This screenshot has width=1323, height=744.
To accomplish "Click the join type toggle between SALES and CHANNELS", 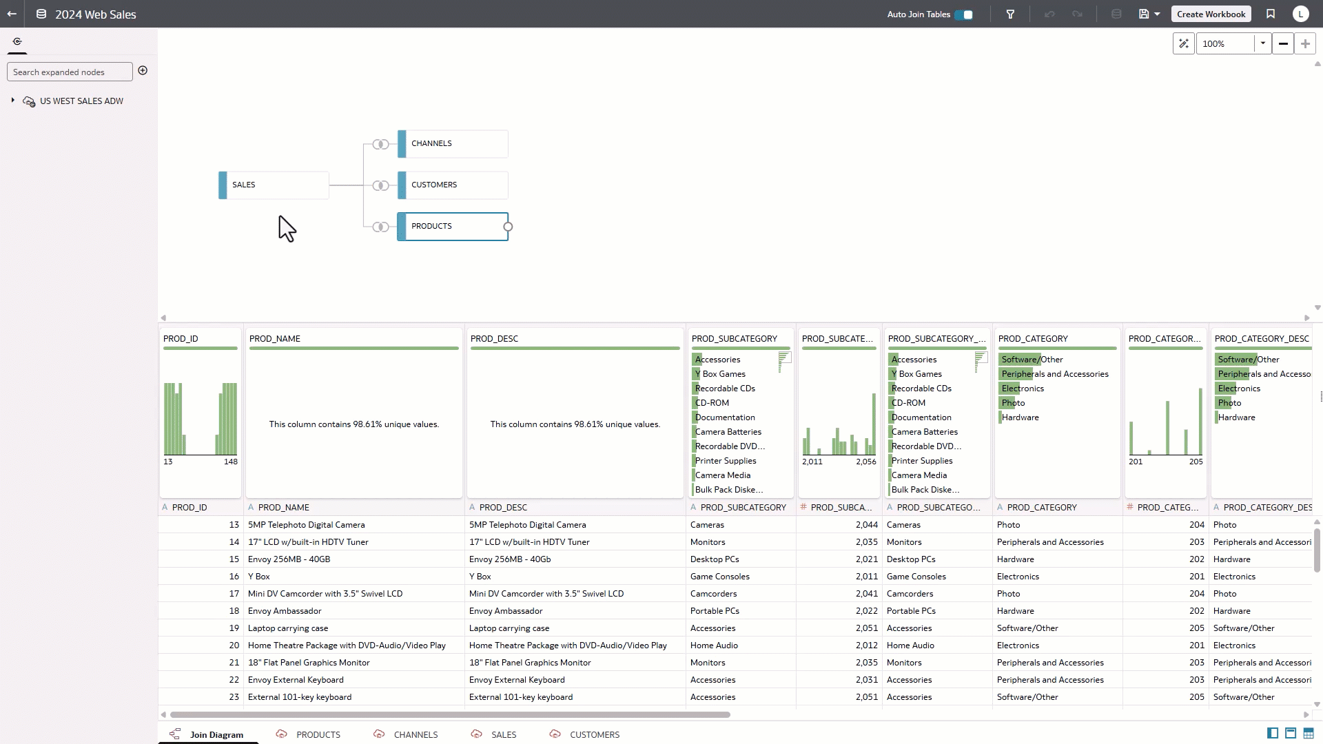I will (x=380, y=144).
